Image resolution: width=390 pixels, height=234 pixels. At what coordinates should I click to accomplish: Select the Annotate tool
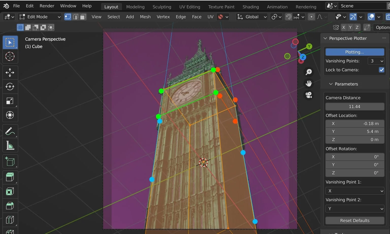tap(10, 131)
